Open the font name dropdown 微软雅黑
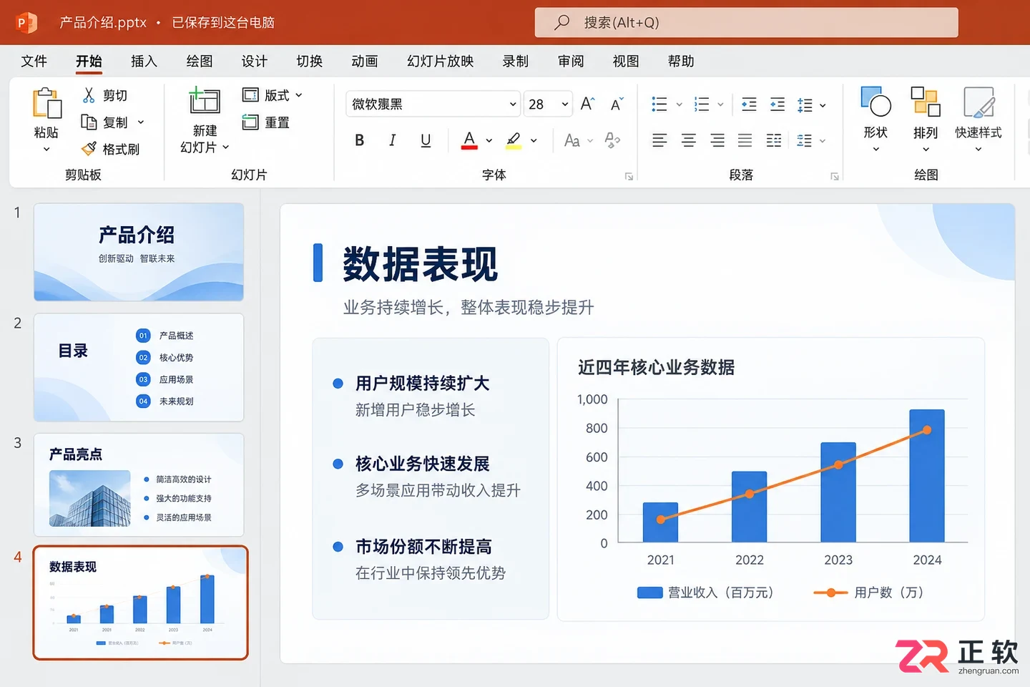The width and height of the screenshot is (1030, 687). tap(513, 104)
